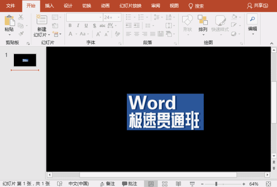Click the Share (共享) button
This screenshot has width=277, height=187.
[257, 6]
